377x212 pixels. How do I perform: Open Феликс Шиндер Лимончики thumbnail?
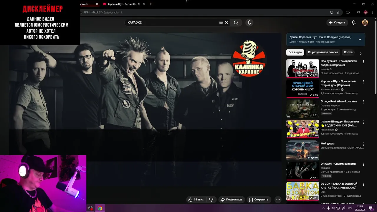[303, 129]
